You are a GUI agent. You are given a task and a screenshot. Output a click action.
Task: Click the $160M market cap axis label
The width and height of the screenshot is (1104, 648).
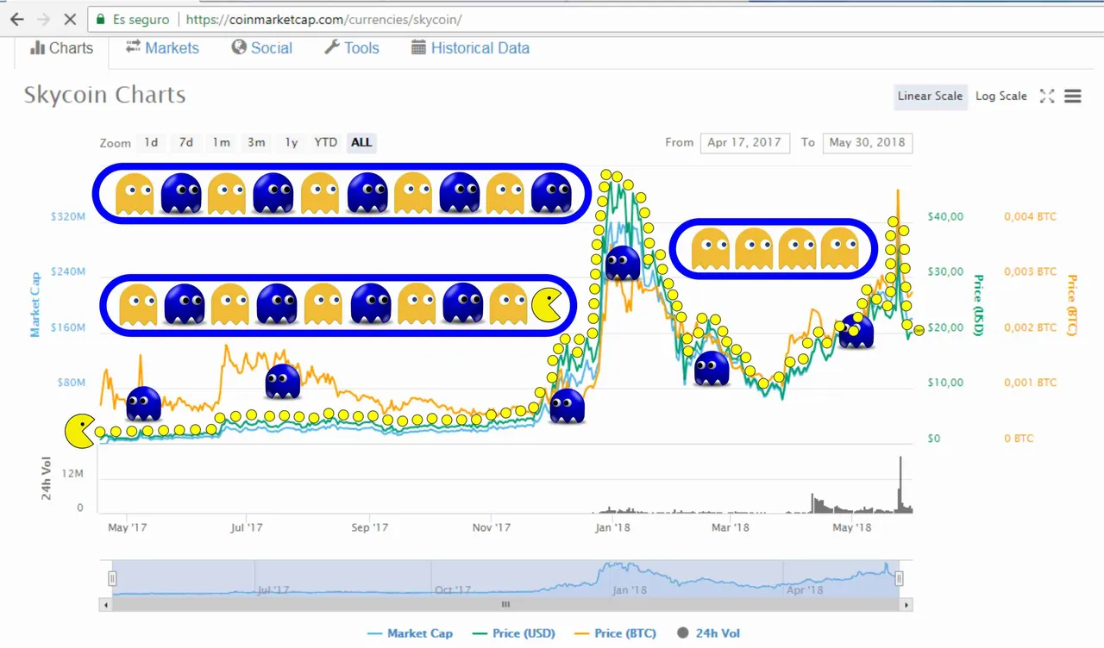point(66,327)
